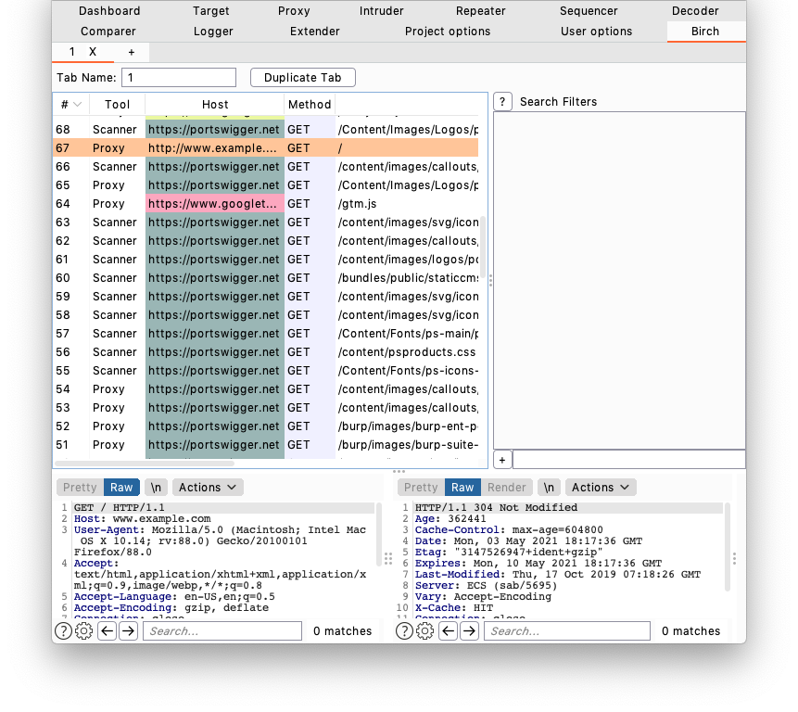The height and width of the screenshot is (712, 798).
Task: Select row 56 psproducts.css request
Action: pos(266,352)
